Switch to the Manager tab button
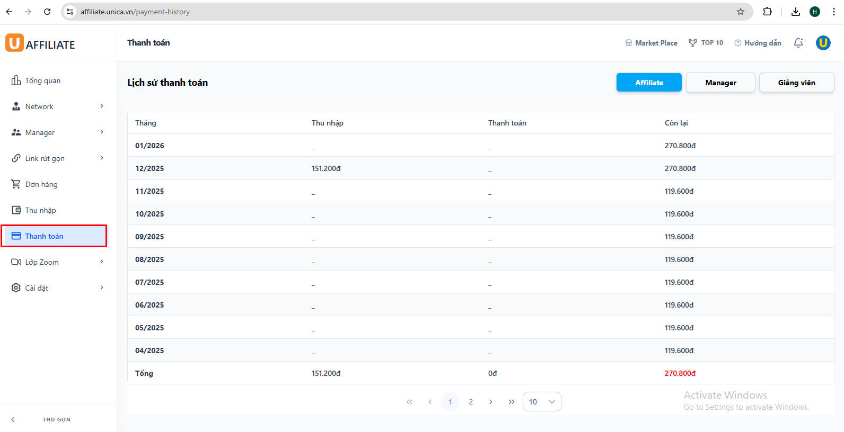The image size is (844, 432). click(720, 83)
